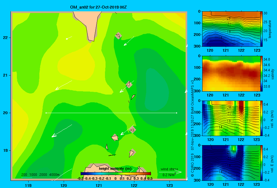Click the "18" contour label in vel. N panel

pyautogui.click(x=229, y=121)
